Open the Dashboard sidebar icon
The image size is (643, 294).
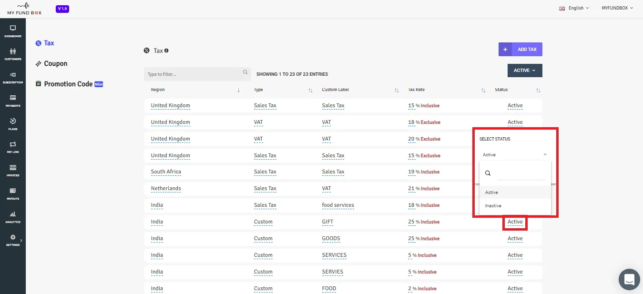pos(13,31)
